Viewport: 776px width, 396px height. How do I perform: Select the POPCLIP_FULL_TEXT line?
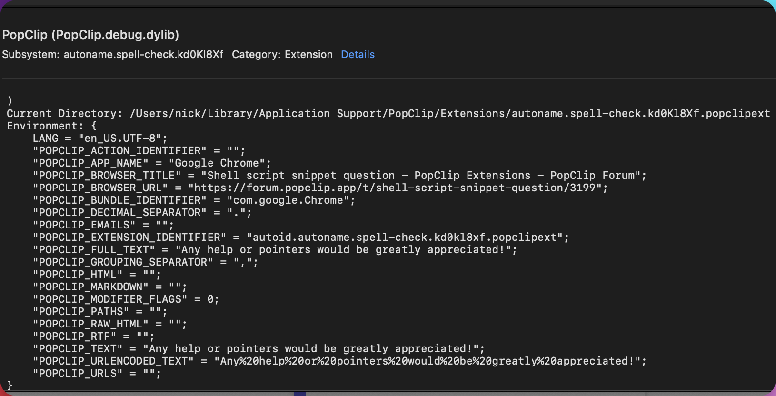click(x=275, y=249)
